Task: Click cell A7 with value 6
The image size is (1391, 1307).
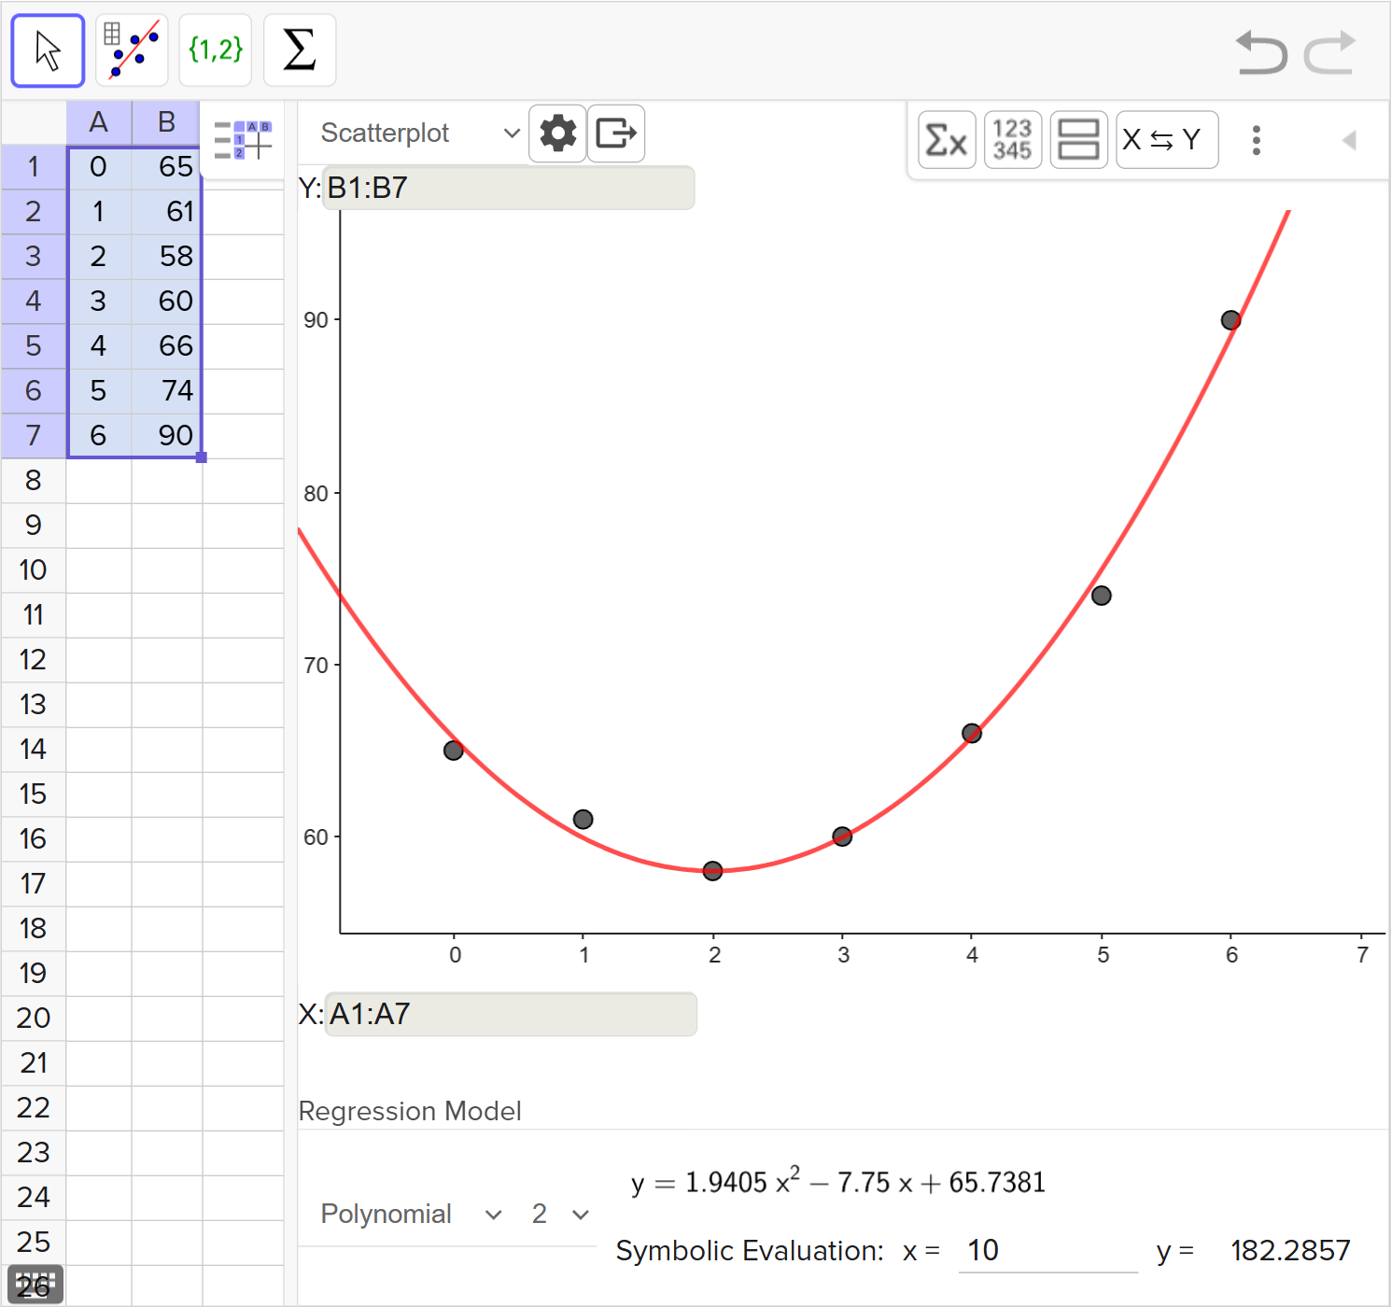Action: (x=99, y=436)
